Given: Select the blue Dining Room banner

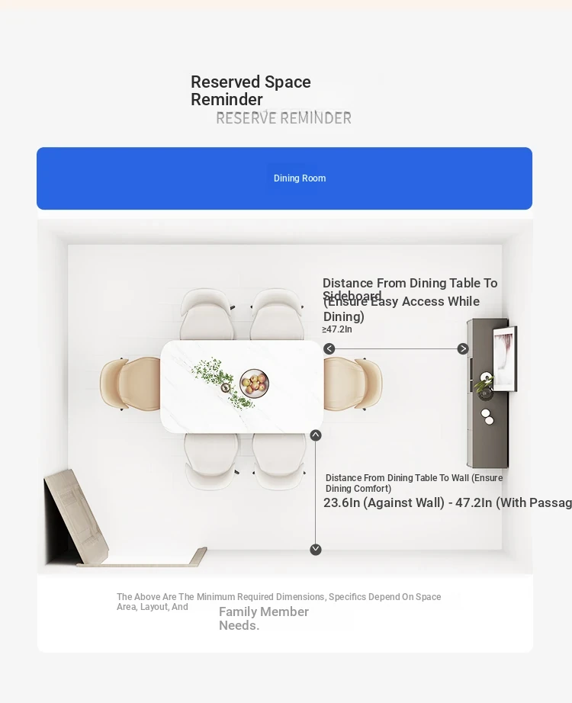Looking at the screenshot, I should (284, 178).
